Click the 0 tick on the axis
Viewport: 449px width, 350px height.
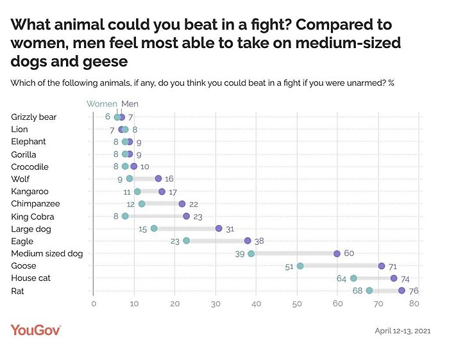tap(94, 303)
